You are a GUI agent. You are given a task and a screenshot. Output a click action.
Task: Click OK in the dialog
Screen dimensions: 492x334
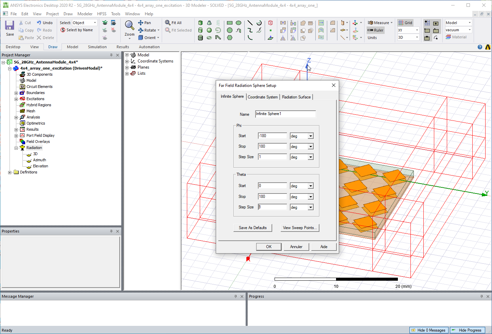coord(269,247)
